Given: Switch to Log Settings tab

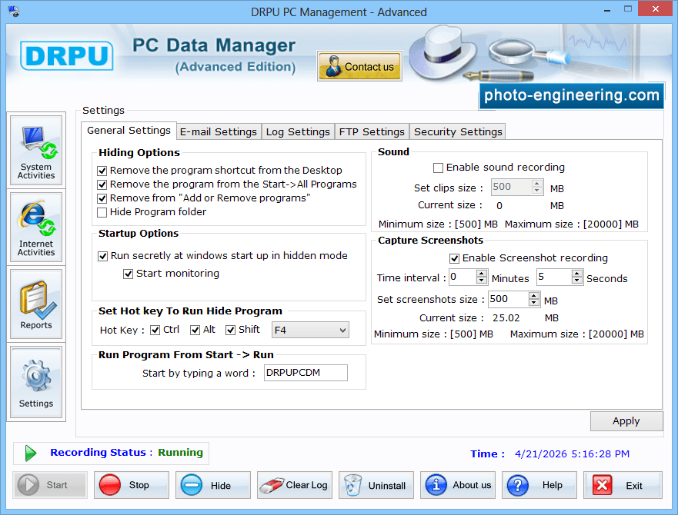Looking at the screenshot, I should (x=298, y=131).
